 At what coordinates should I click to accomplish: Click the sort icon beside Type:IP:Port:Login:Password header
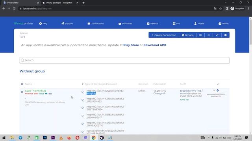coord(82,84)
